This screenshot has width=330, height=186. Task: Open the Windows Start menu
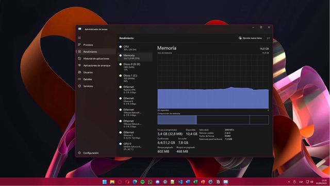[x=104, y=182]
